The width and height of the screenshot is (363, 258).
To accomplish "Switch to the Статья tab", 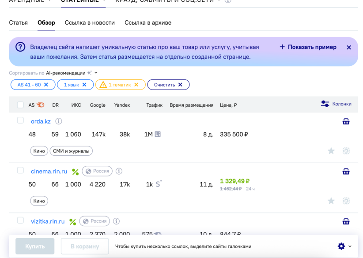I will click(18, 22).
